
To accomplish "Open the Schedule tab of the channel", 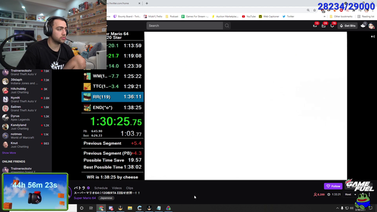I will pos(101,188).
